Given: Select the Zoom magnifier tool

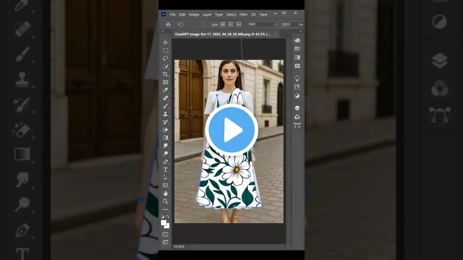Looking at the screenshot, I should pos(165,201).
